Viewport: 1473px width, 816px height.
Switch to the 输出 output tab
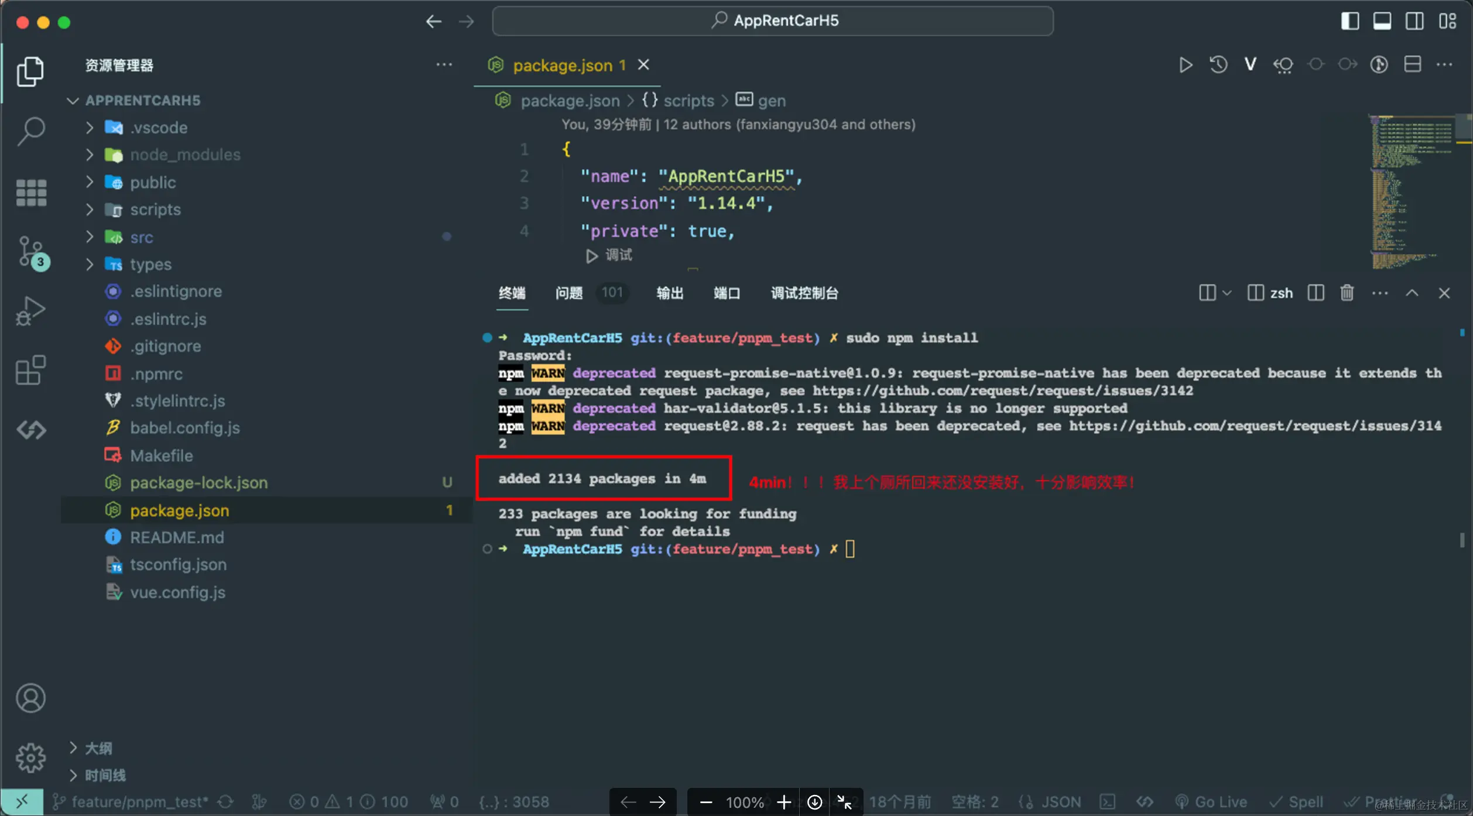coord(670,293)
